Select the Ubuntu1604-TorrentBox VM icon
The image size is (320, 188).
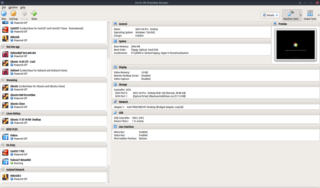[x=5, y=96]
